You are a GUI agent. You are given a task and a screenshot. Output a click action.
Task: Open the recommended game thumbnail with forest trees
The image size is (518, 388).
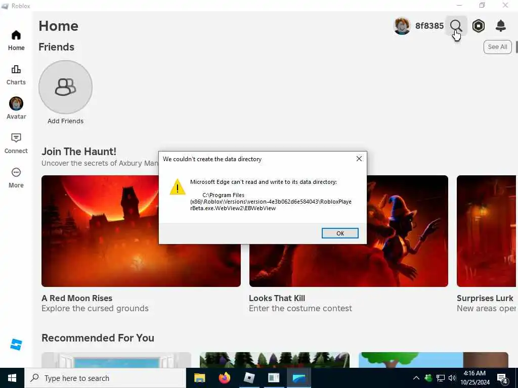(275, 360)
